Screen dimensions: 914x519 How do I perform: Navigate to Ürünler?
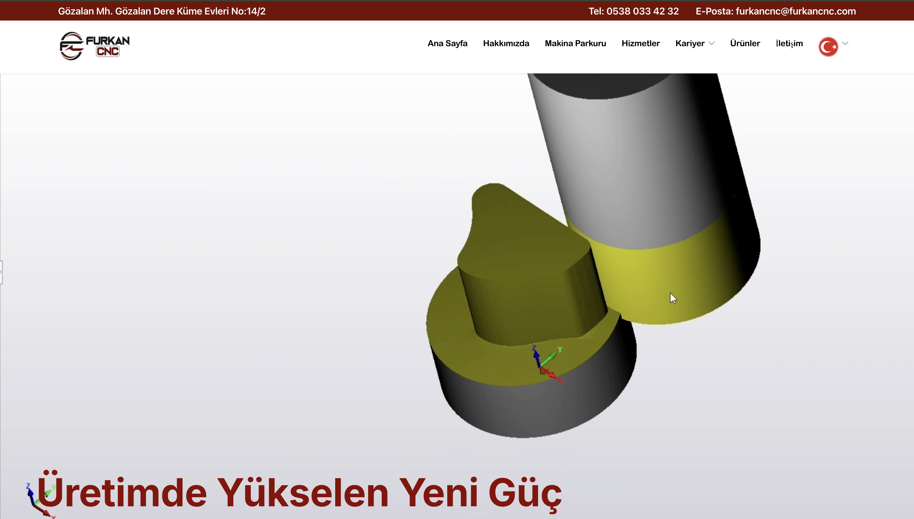745,43
